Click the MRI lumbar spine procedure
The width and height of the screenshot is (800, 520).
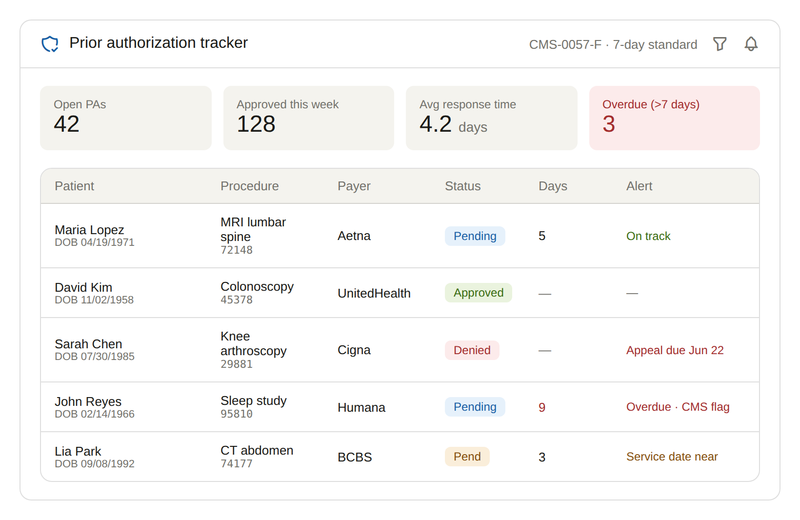(x=253, y=229)
